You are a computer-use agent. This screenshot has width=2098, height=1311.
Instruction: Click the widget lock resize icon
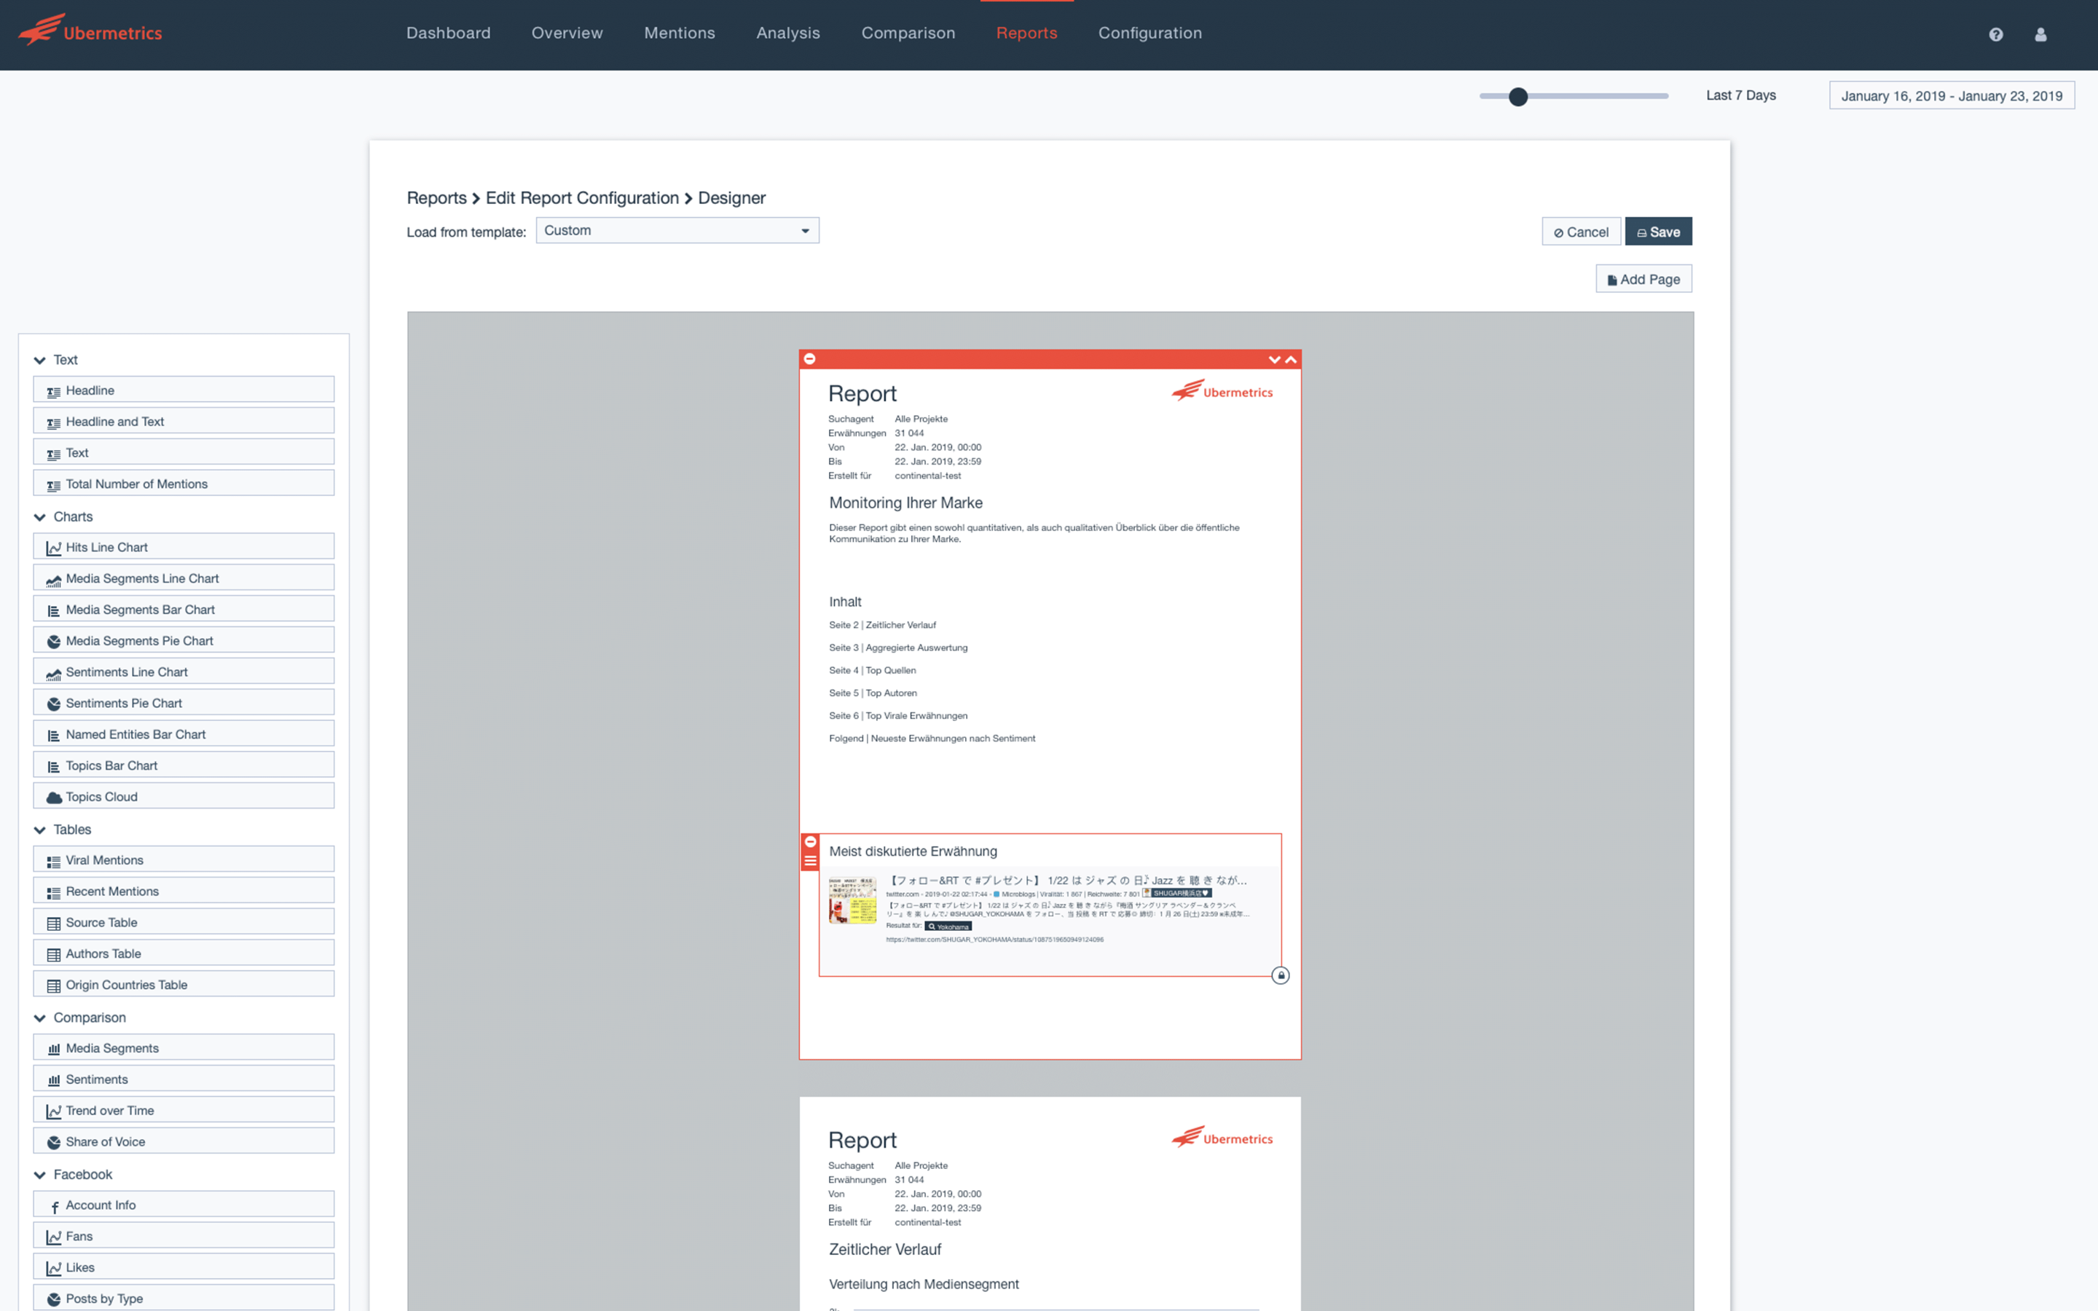click(x=1281, y=975)
